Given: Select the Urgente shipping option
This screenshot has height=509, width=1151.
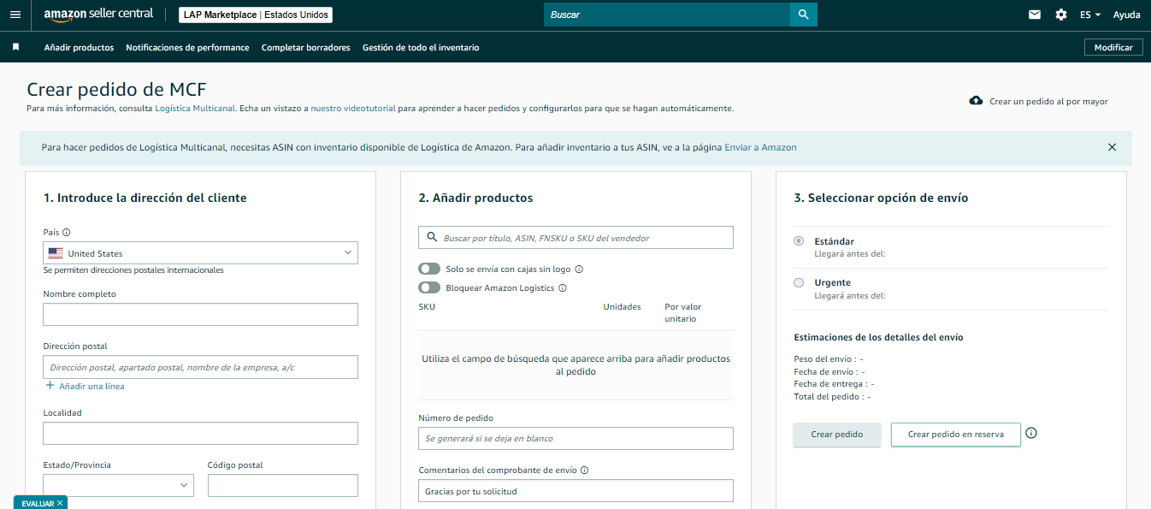Looking at the screenshot, I should click(x=799, y=282).
